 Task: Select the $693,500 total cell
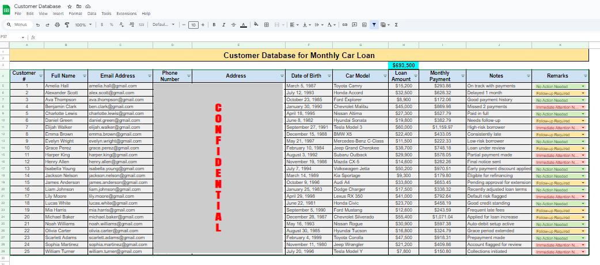click(x=404, y=66)
